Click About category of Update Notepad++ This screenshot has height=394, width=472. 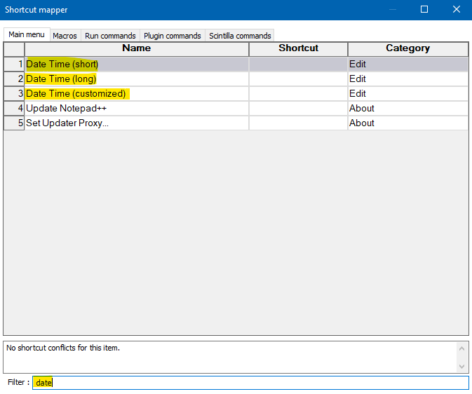click(408, 109)
